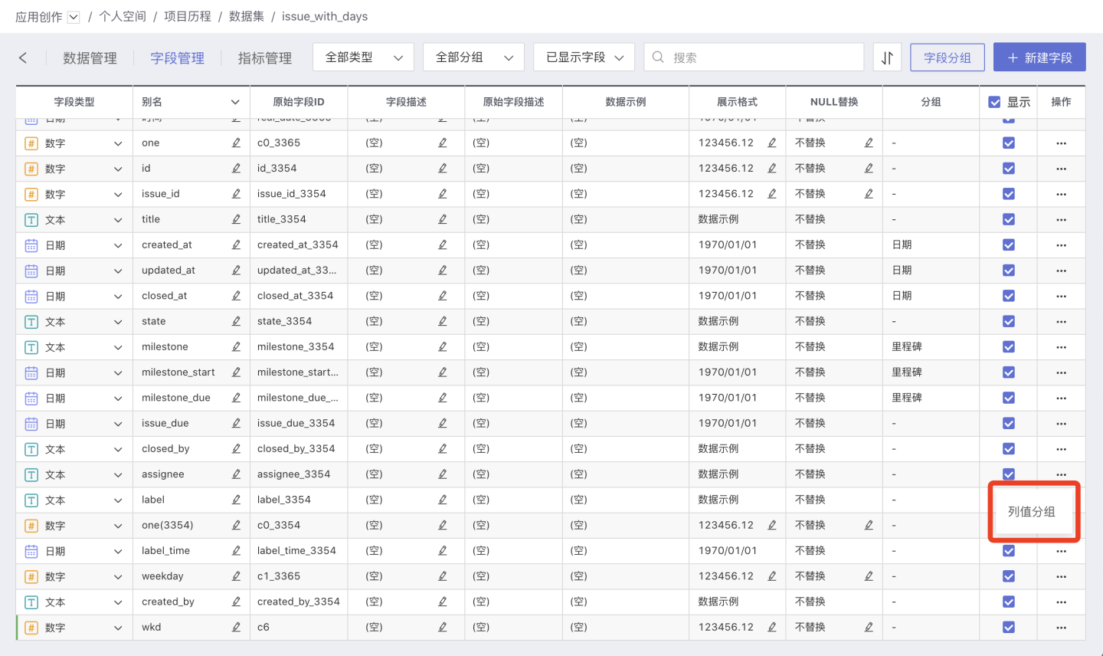The width and height of the screenshot is (1103, 656).
Task: Uncheck display checkbox for state field
Action: tap(1009, 321)
